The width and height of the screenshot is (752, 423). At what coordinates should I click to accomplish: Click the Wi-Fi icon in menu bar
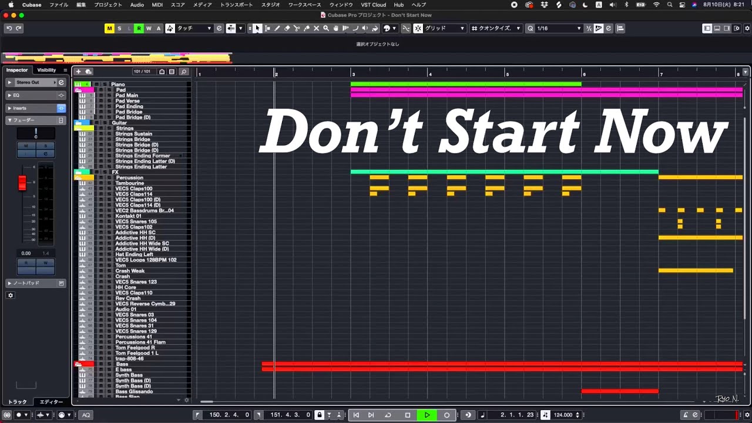[656, 5]
